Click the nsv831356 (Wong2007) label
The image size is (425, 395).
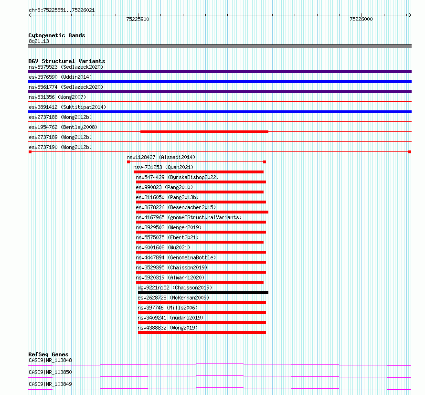click(x=57, y=97)
